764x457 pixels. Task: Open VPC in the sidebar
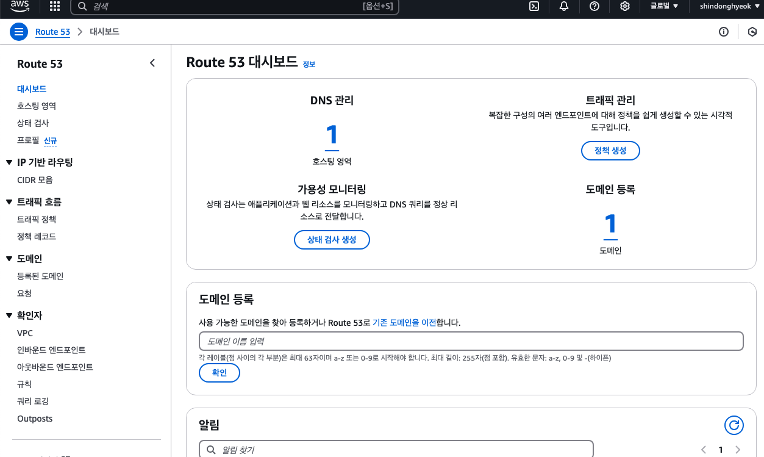pos(25,333)
